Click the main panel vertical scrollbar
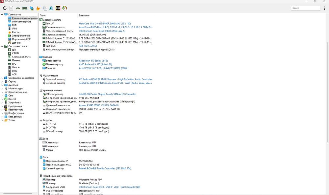Screen dimensions: 329x195 click(327, 92)
